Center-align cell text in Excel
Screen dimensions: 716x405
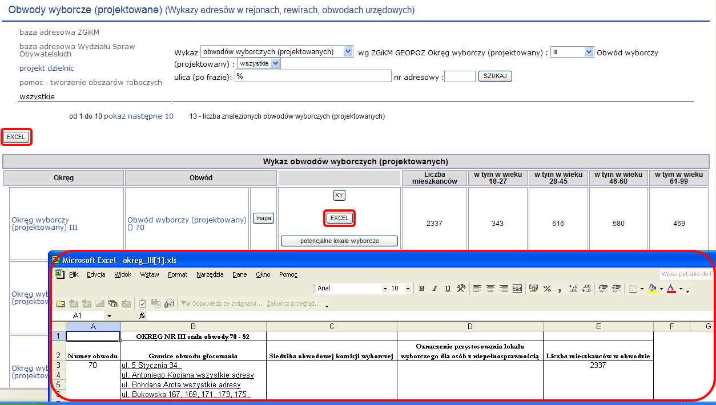click(x=490, y=289)
